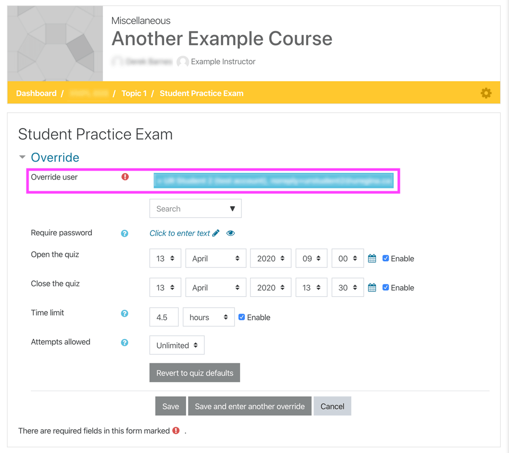This screenshot has width=509, height=453.
Task: Click the required field alert beside Override user
Action: [124, 177]
